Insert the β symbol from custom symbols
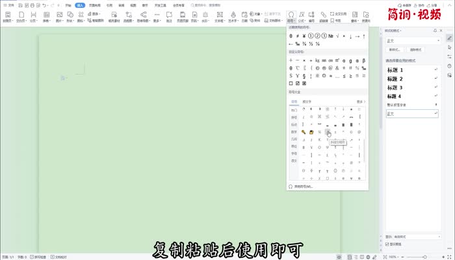The width and height of the screenshot is (455, 260). tap(364, 60)
